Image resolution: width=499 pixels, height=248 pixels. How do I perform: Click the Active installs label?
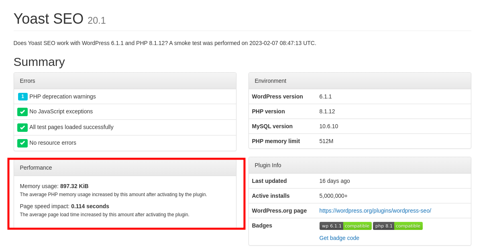tap(271, 196)
